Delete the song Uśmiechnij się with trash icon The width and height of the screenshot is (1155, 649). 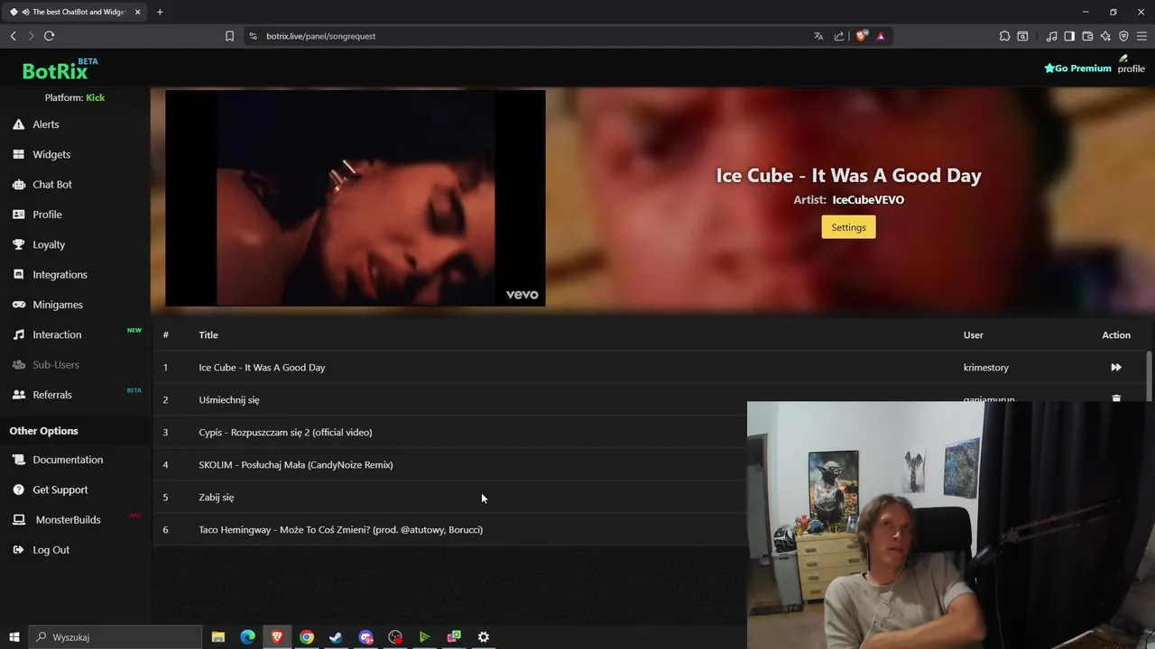point(1116,398)
